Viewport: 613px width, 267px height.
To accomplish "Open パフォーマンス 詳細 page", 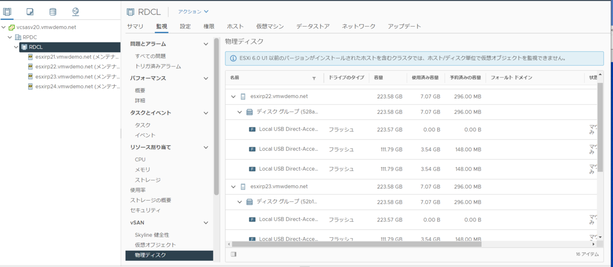I will (x=140, y=101).
